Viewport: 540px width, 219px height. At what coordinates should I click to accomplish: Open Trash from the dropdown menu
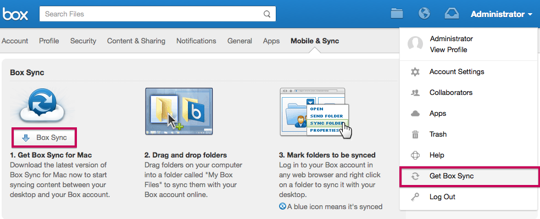coord(469,134)
